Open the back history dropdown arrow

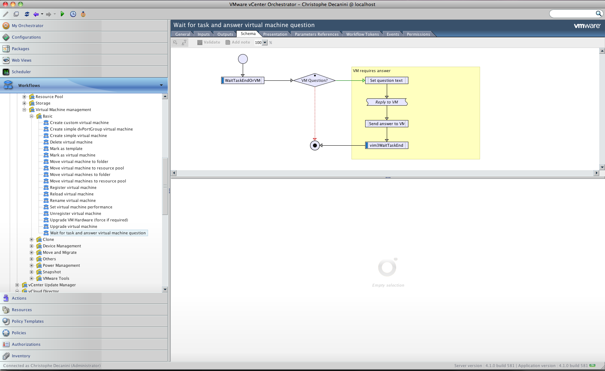42,14
